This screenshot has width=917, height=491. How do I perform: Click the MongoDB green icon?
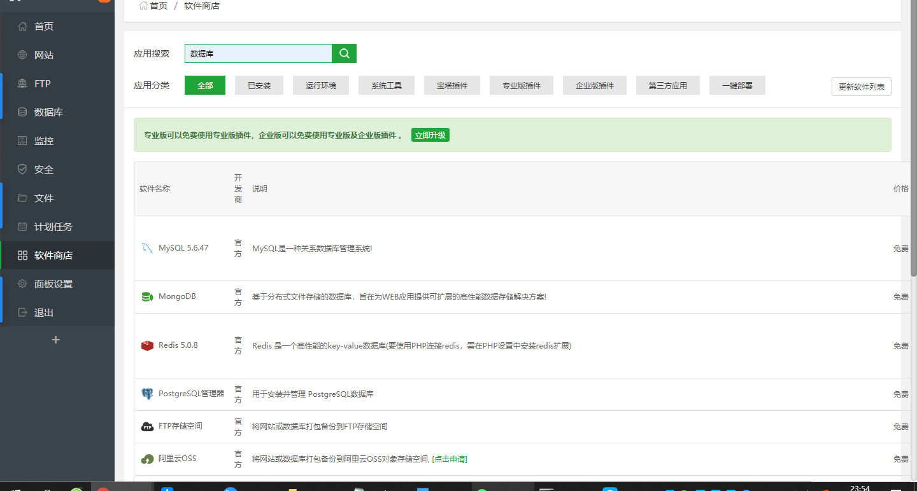tap(147, 297)
